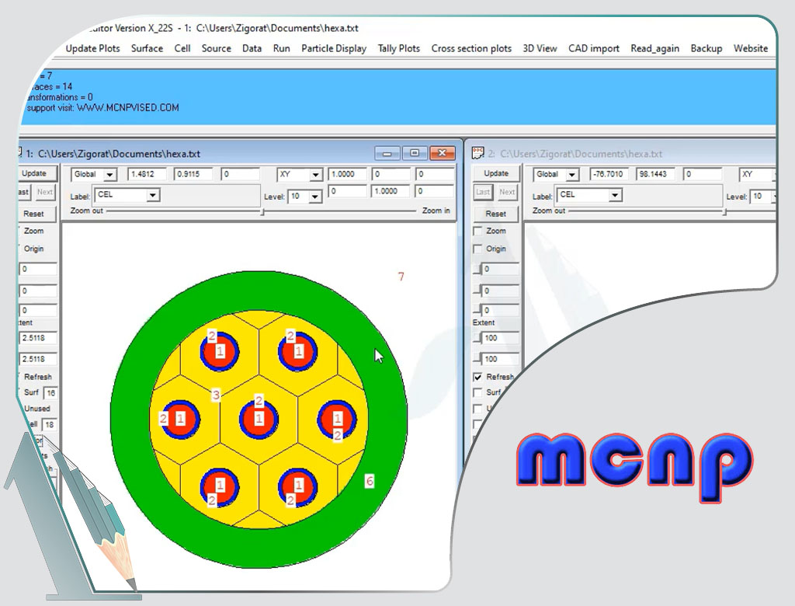Viewport: 795px width, 606px height.
Task: Expand the XY plane dropdown in window 1
Action: tap(314, 175)
